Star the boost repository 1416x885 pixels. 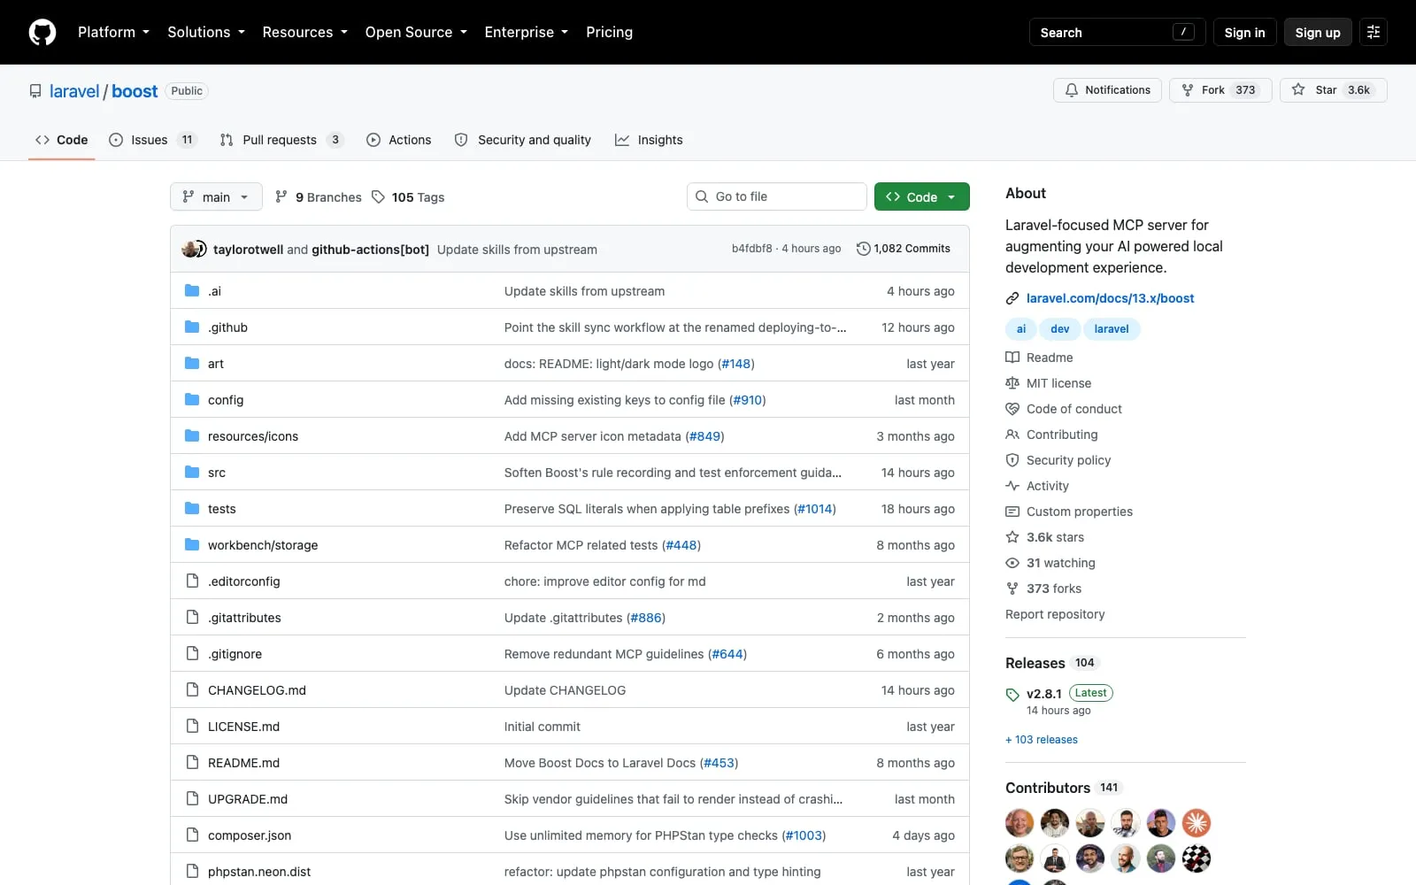pyautogui.click(x=1333, y=90)
